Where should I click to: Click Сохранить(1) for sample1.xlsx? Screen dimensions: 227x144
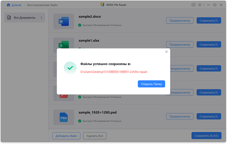pos(209,44)
